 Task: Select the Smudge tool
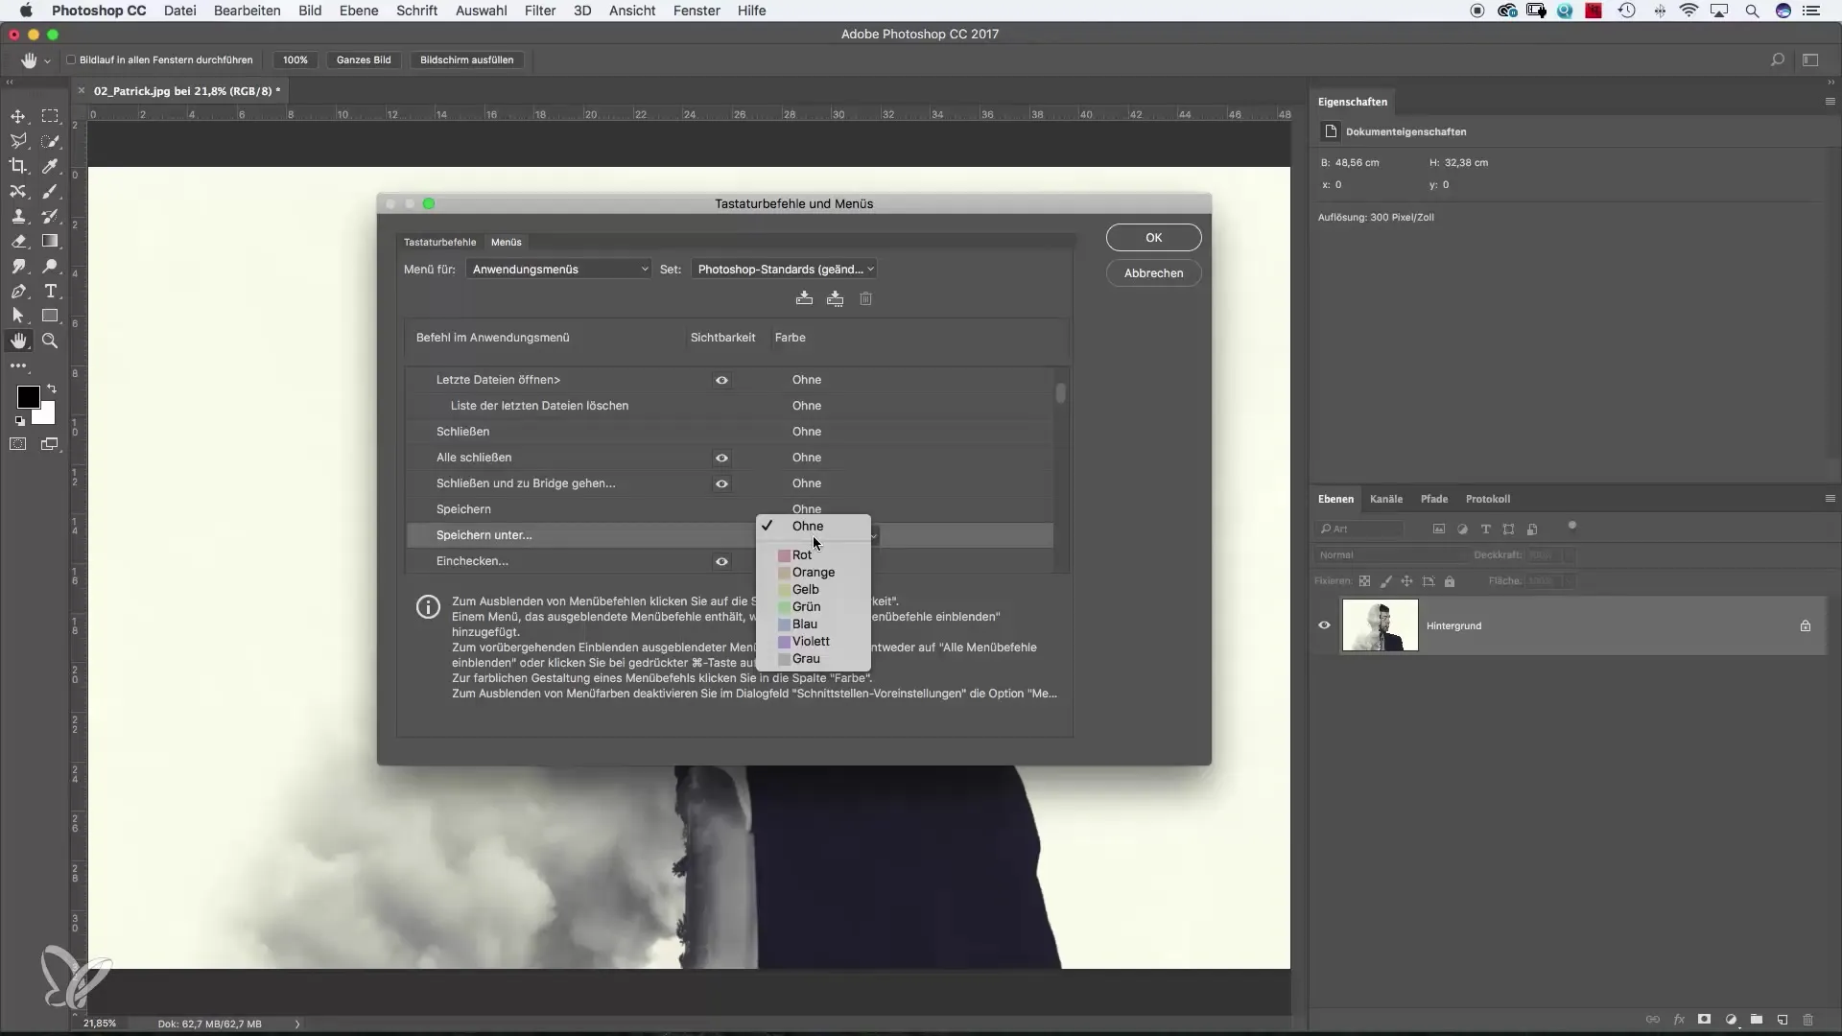point(18,266)
